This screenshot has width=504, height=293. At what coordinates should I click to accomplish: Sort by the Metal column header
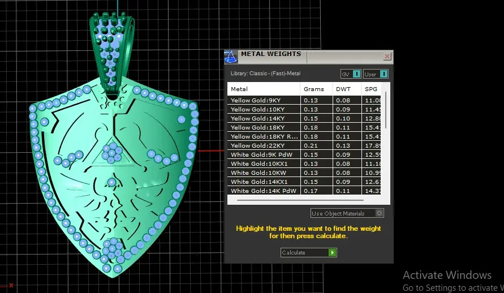(x=264, y=89)
